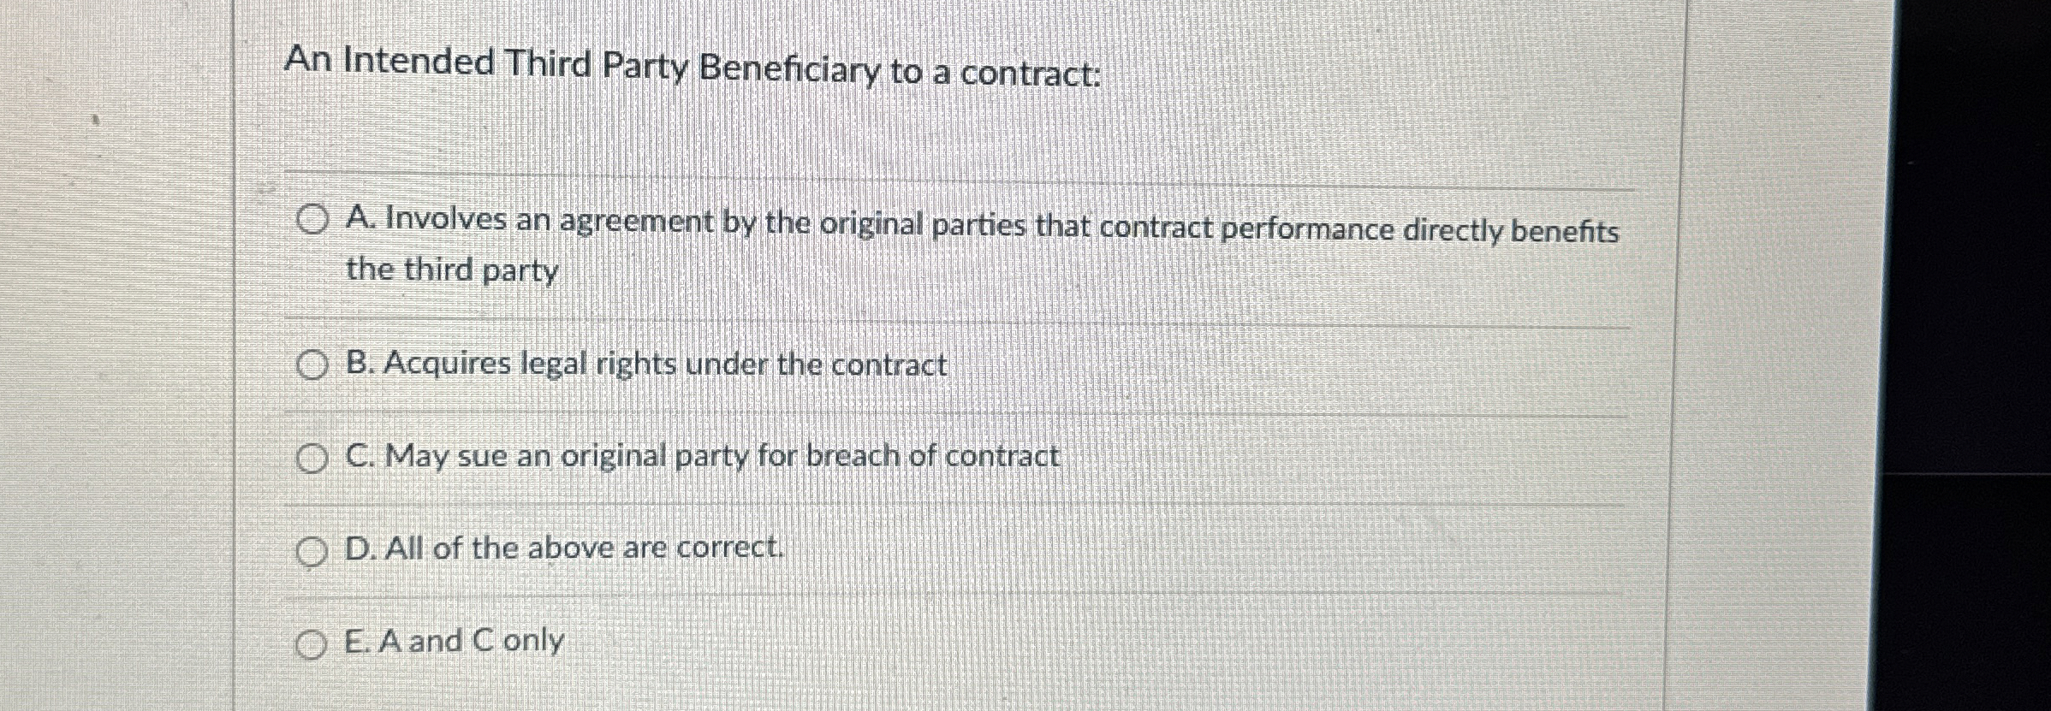The image size is (2051, 711).
Task: Mark the radio button for option D
Action: 312,553
